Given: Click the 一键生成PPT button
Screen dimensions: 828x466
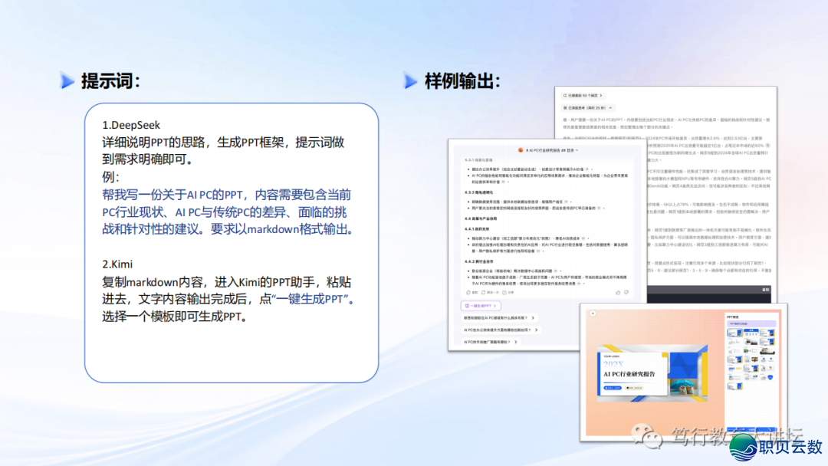Looking at the screenshot, I should click(x=481, y=305).
